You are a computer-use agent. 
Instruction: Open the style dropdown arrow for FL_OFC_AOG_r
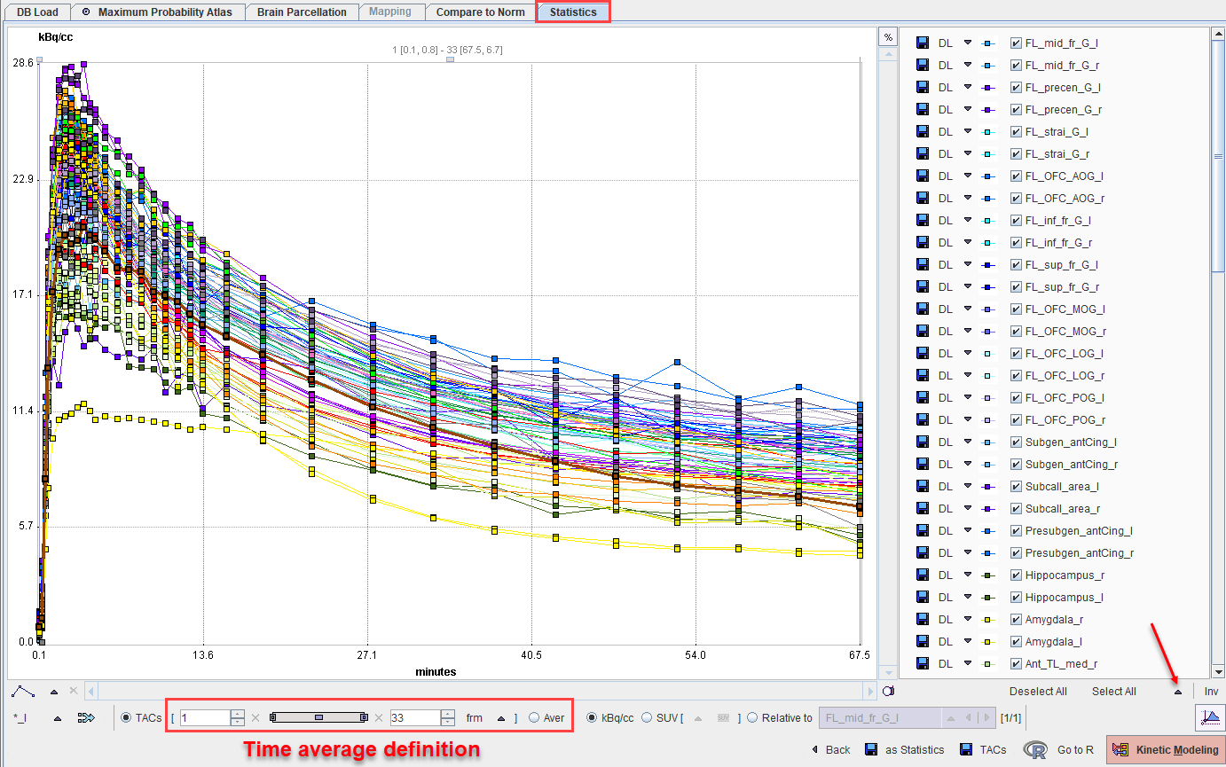coord(968,198)
